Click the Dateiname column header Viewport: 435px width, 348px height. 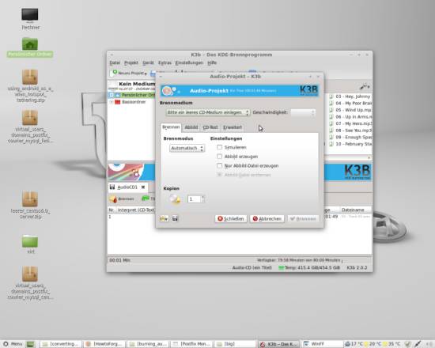[x=353, y=210]
